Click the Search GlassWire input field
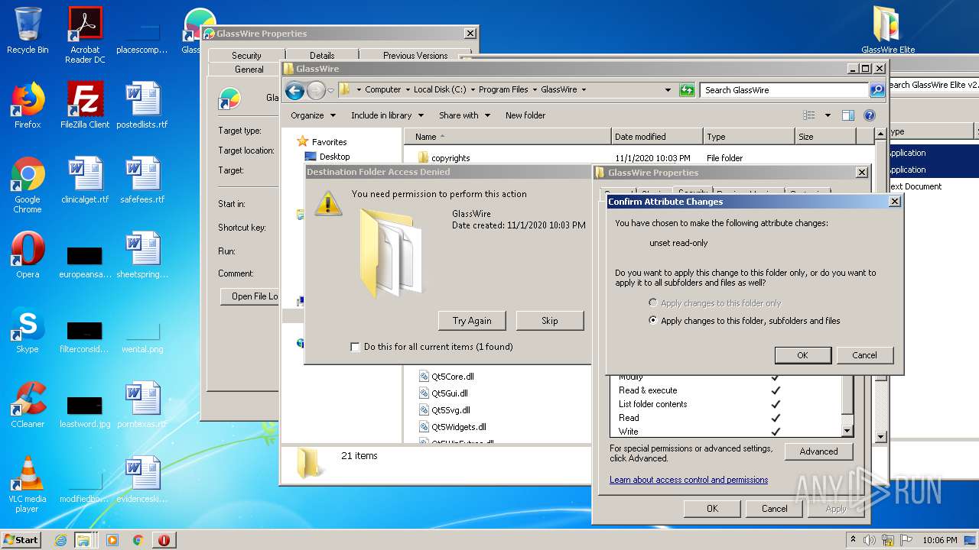Screen dimensions: 979x550 (x=785, y=90)
